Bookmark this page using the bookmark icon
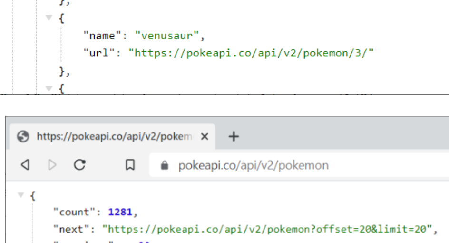This screenshot has width=449, height=243. (x=130, y=165)
